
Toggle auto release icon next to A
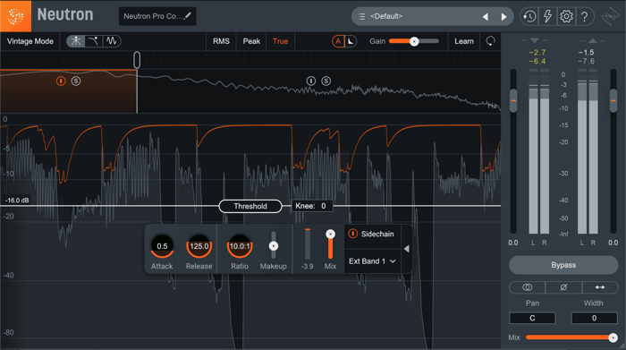pos(351,41)
